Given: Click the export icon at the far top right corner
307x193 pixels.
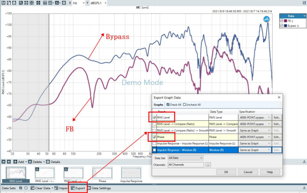Looking at the screenshot, I should point(304,3).
